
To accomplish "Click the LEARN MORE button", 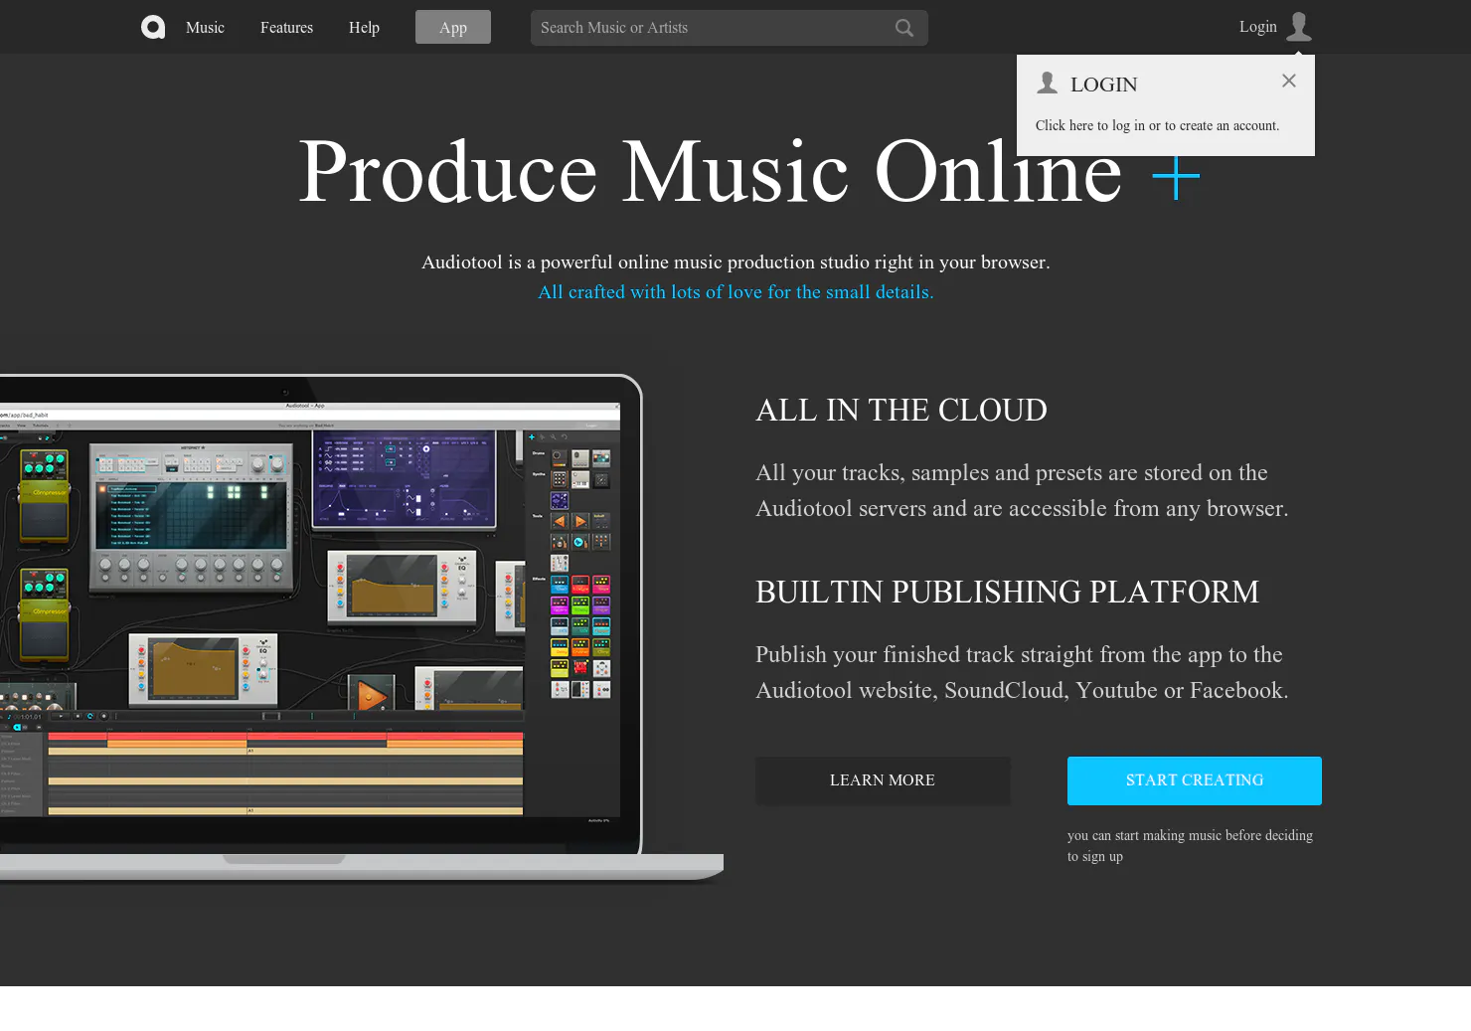I will coord(883,780).
